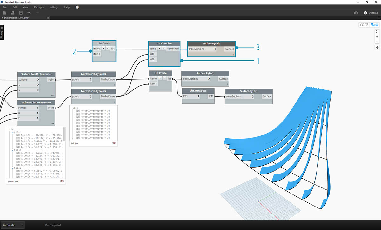Switch to graph view navigation
Image resolution: width=381 pixels, height=230 pixels.
[x=375, y=25]
